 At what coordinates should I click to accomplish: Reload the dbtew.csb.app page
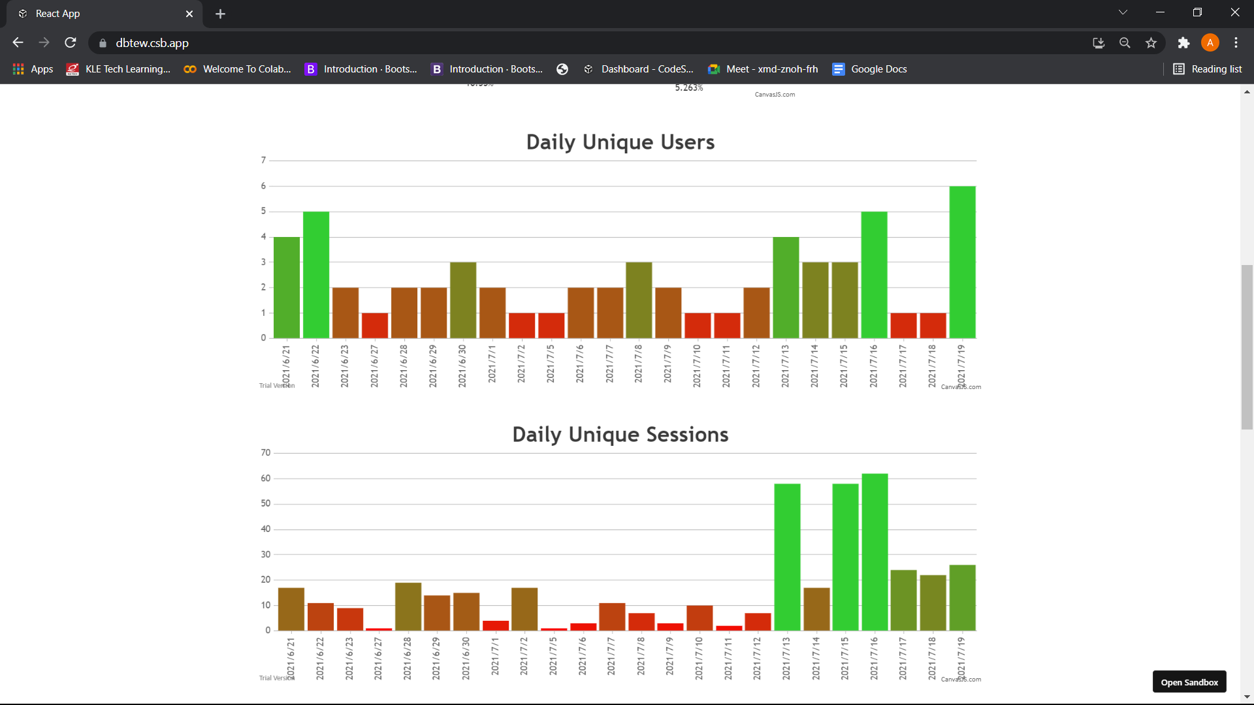coord(71,42)
